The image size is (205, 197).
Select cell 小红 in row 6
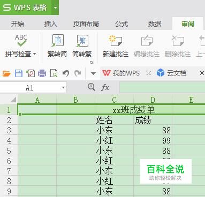click(x=114, y=161)
